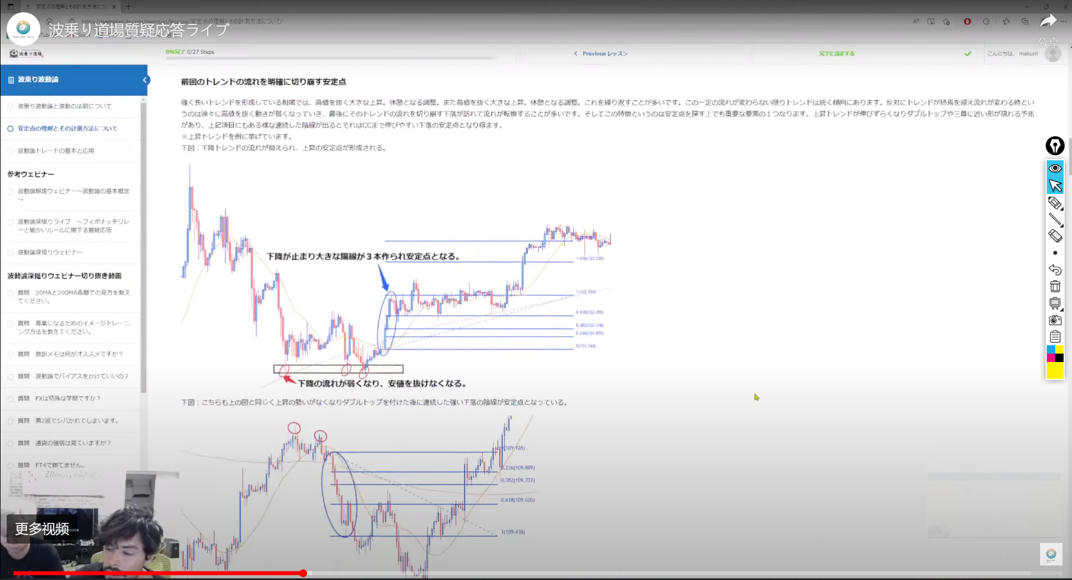Open the makun user profile avatar

tap(1053, 54)
